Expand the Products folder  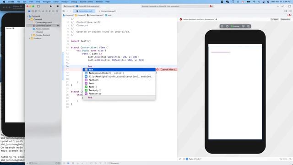pos(29,38)
